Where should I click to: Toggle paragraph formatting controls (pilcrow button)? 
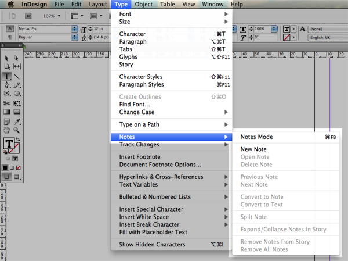point(9,37)
